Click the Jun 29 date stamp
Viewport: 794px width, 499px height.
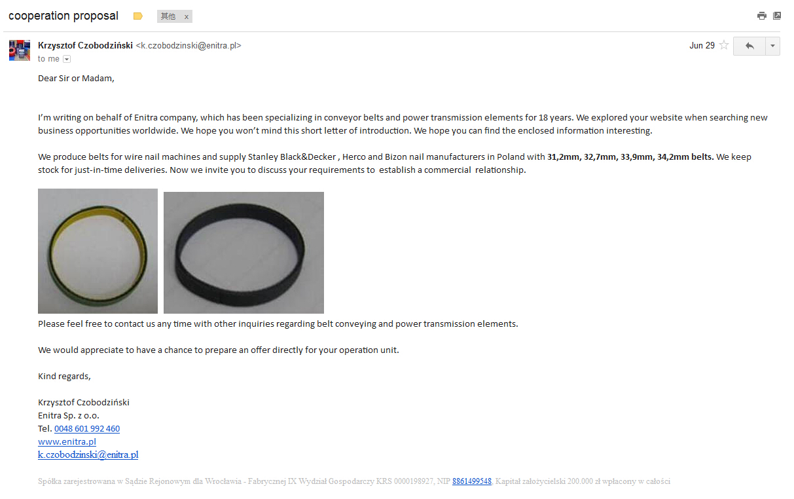702,45
